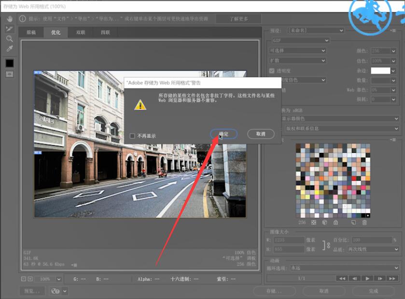
Task: Select the Eyedropper tool
Action: click(10, 49)
